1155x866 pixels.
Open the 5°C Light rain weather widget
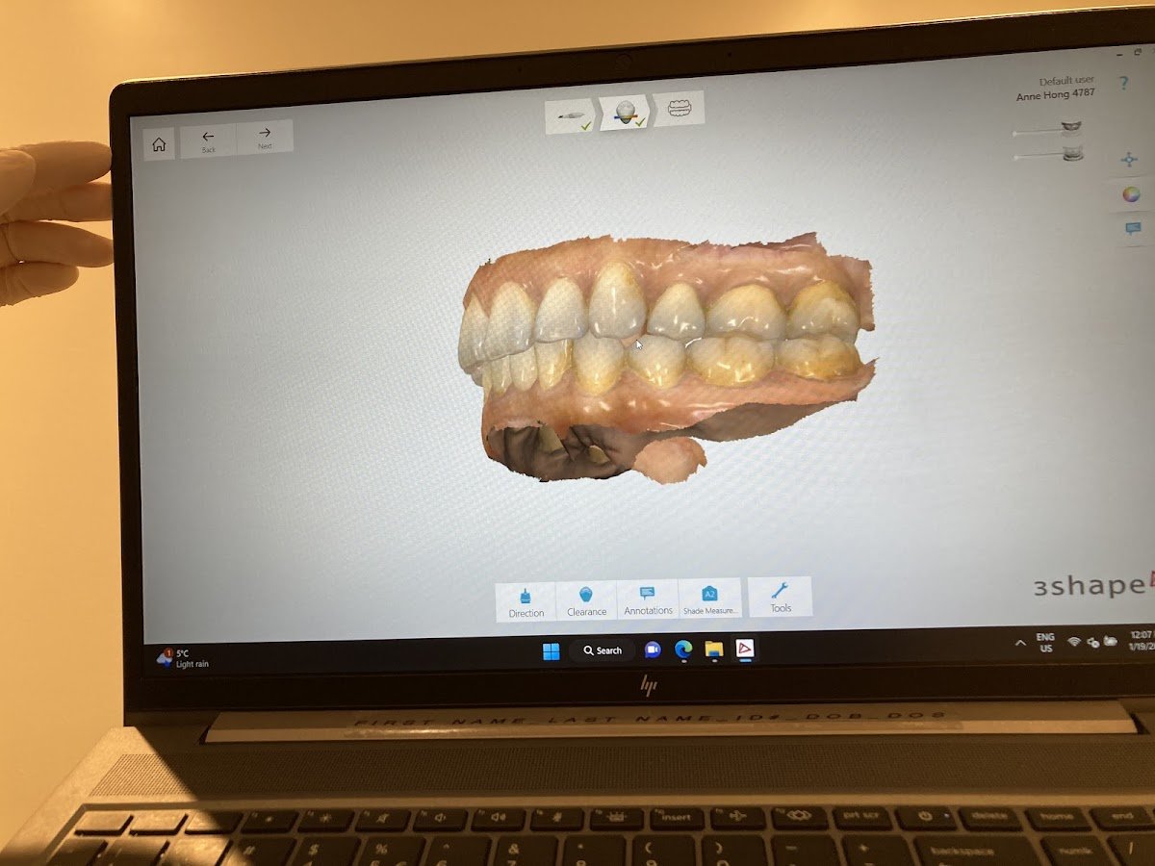[x=183, y=658]
